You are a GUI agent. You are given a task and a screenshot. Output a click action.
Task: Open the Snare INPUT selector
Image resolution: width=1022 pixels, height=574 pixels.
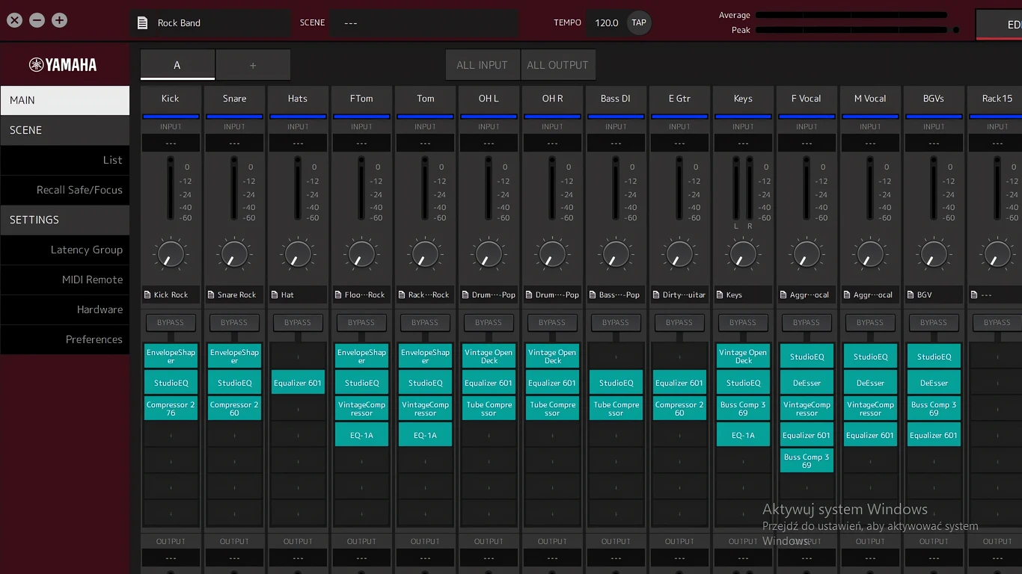(234, 143)
